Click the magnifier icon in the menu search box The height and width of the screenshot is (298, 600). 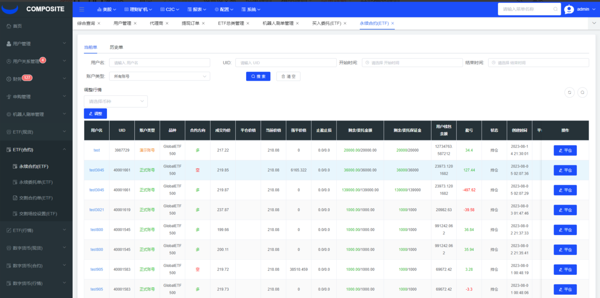tap(555, 9)
